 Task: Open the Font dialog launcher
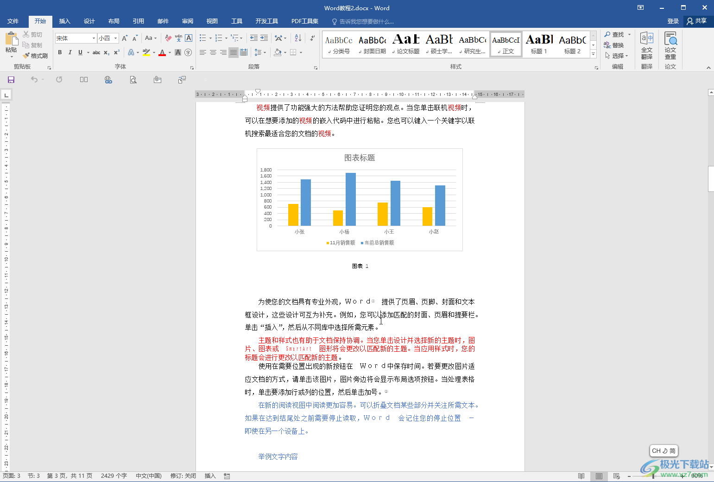[192, 68]
